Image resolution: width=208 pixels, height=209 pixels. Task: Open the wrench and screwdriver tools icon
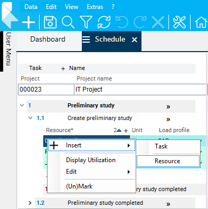click(x=179, y=22)
